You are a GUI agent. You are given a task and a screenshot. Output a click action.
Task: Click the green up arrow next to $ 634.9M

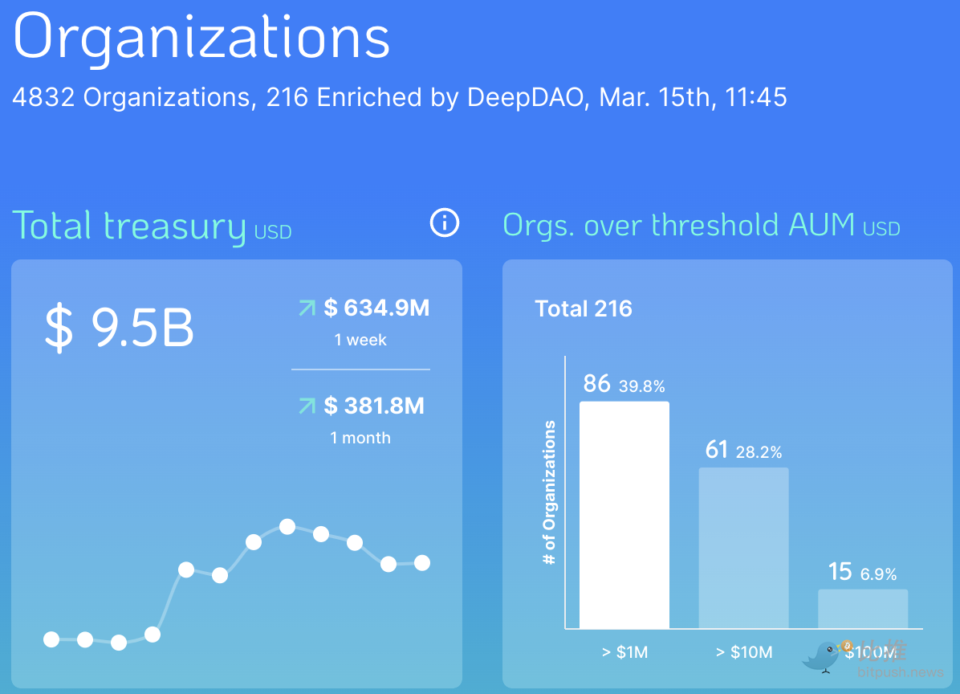[307, 308]
